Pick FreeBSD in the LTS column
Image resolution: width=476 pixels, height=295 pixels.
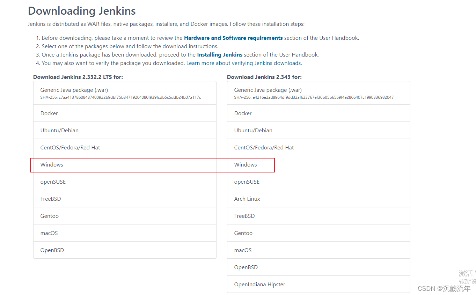pyautogui.click(x=125, y=199)
